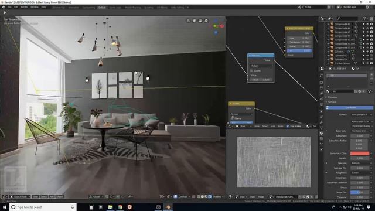Screen dimensions: 375x211
Task: Disable rendering for Component#77.003 via camera icon
Action: (x=371, y=47)
